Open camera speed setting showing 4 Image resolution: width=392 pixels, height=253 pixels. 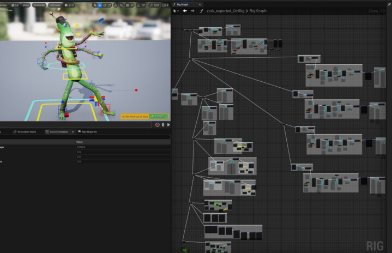coord(165,5)
